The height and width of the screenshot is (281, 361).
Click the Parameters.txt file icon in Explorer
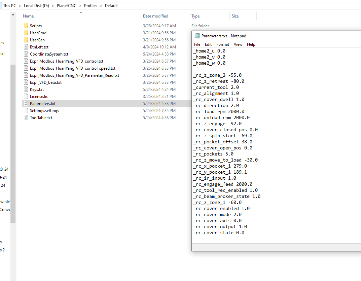click(26, 104)
